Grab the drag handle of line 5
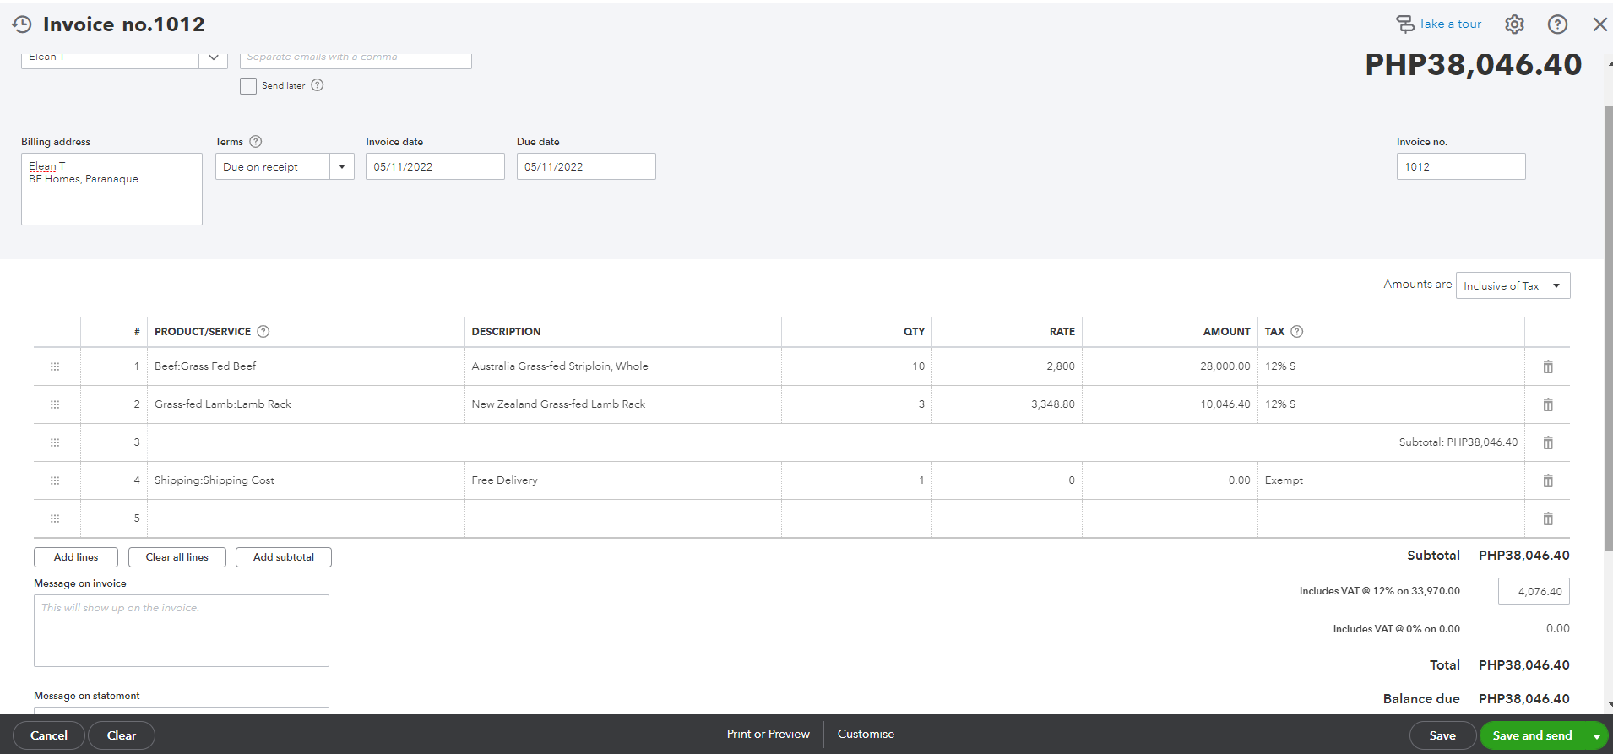 point(55,518)
